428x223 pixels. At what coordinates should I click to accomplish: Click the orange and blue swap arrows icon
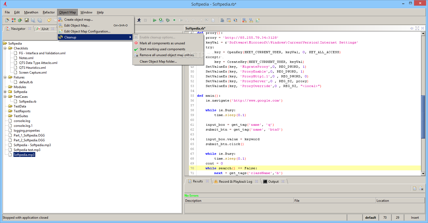coord(235,20)
